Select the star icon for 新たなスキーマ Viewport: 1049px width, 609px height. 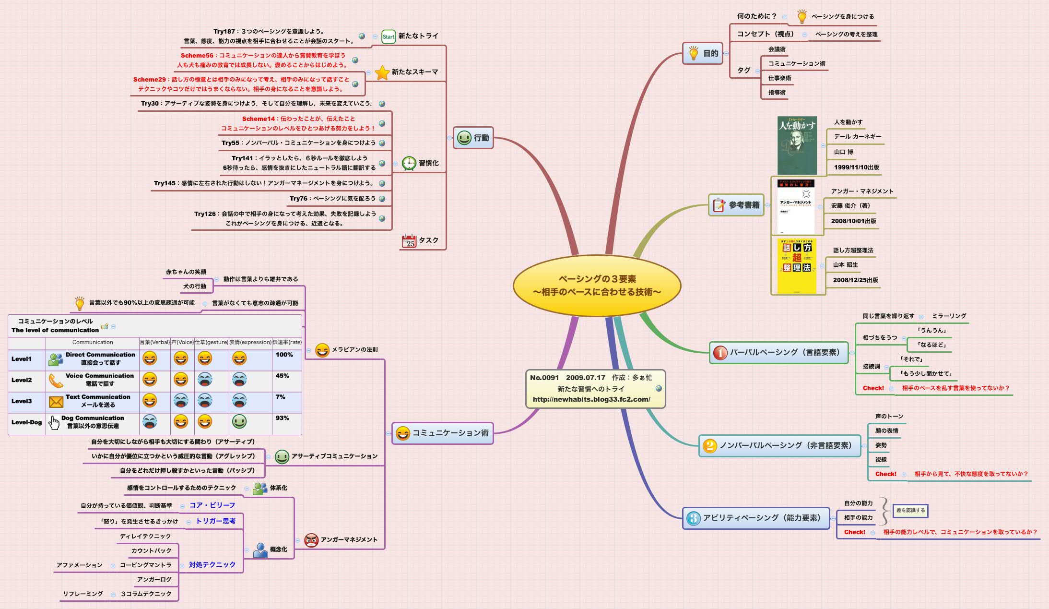click(382, 73)
